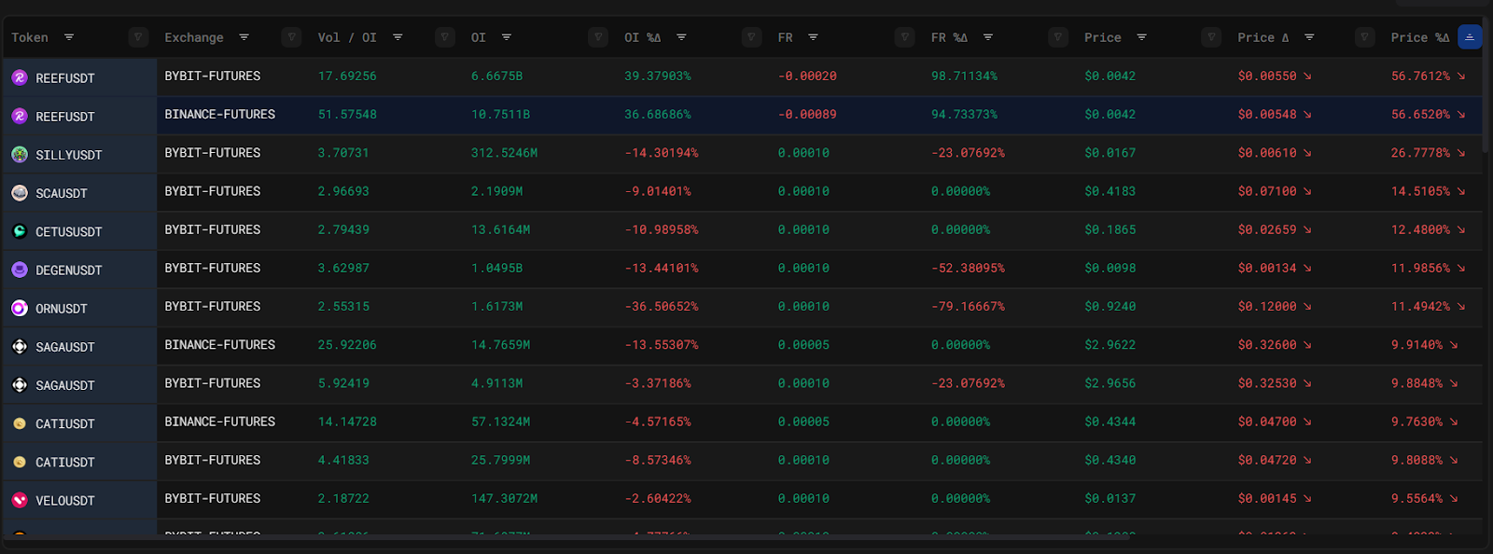
Task: Click the Exchange column filter funnel
Action: point(292,37)
